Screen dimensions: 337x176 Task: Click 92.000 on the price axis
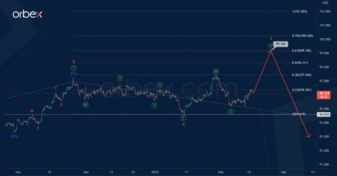(325, 150)
